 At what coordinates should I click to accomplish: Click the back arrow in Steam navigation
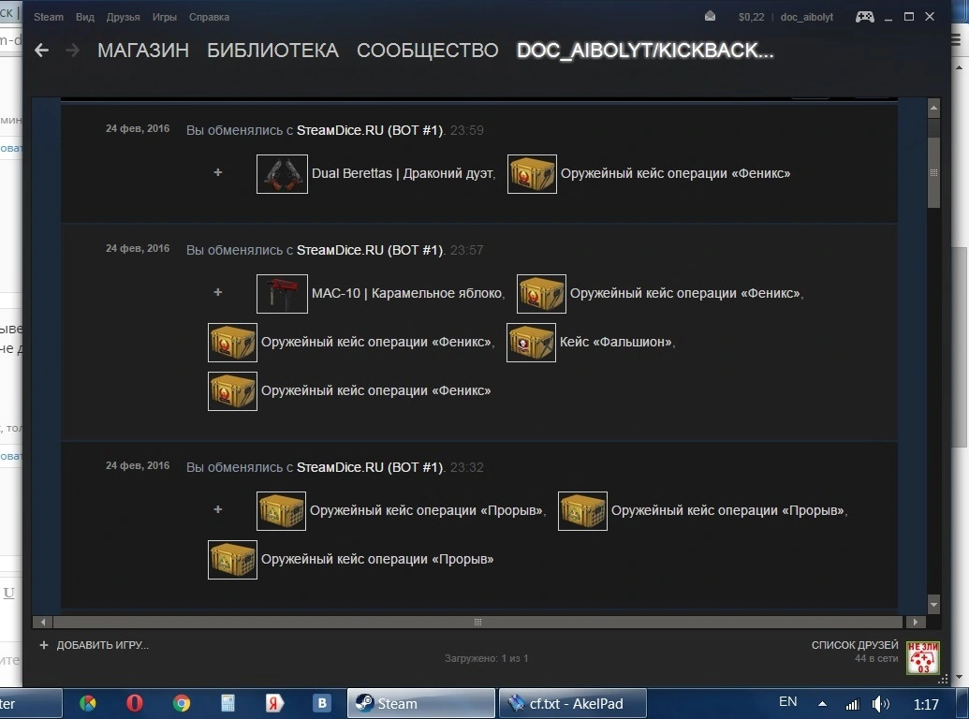tap(41, 50)
